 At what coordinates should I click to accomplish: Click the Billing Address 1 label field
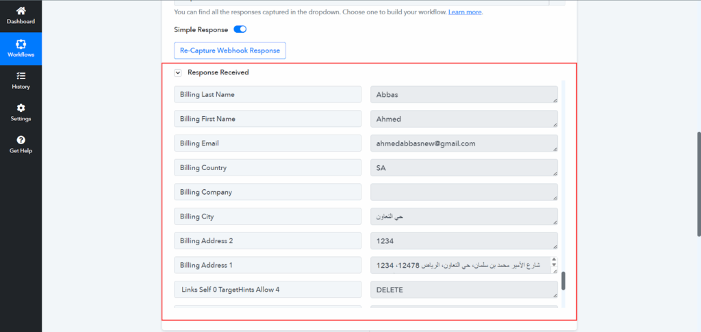(x=268, y=265)
